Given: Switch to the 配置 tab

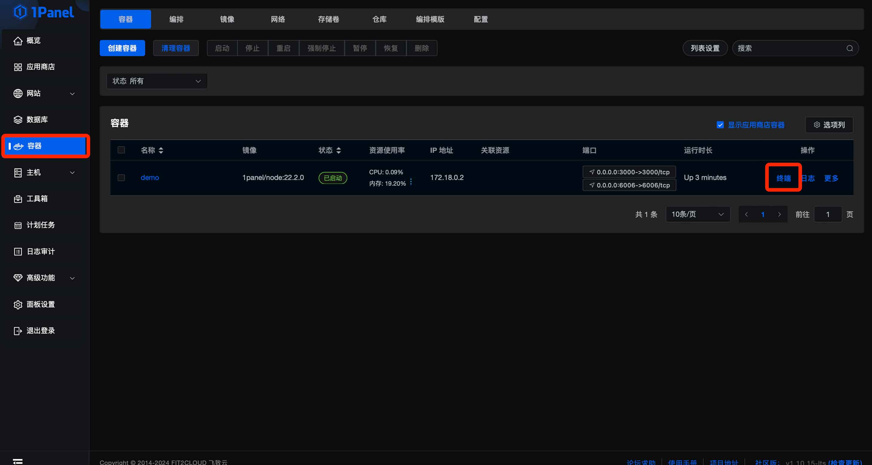Looking at the screenshot, I should (481, 19).
